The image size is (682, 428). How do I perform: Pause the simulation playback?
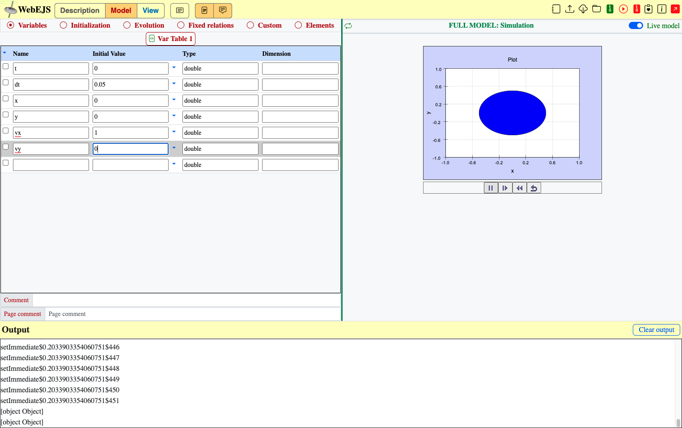pyautogui.click(x=491, y=188)
